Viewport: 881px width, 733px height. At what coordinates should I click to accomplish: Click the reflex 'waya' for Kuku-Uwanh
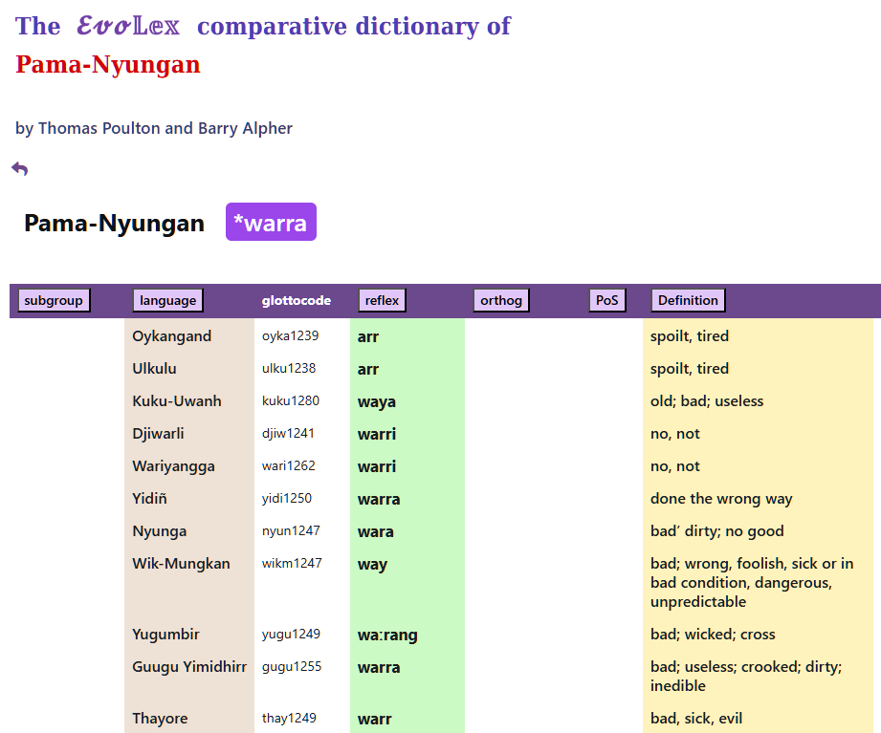coord(377,401)
